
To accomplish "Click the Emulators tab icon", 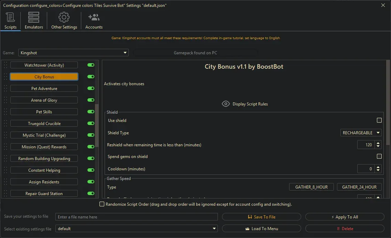I will click(x=33, y=17).
